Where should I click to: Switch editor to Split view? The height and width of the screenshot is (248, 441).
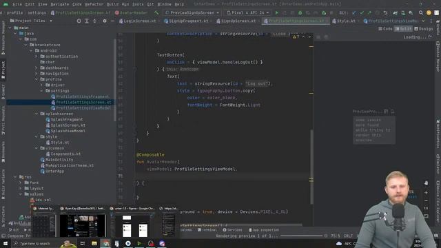click(x=403, y=29)
